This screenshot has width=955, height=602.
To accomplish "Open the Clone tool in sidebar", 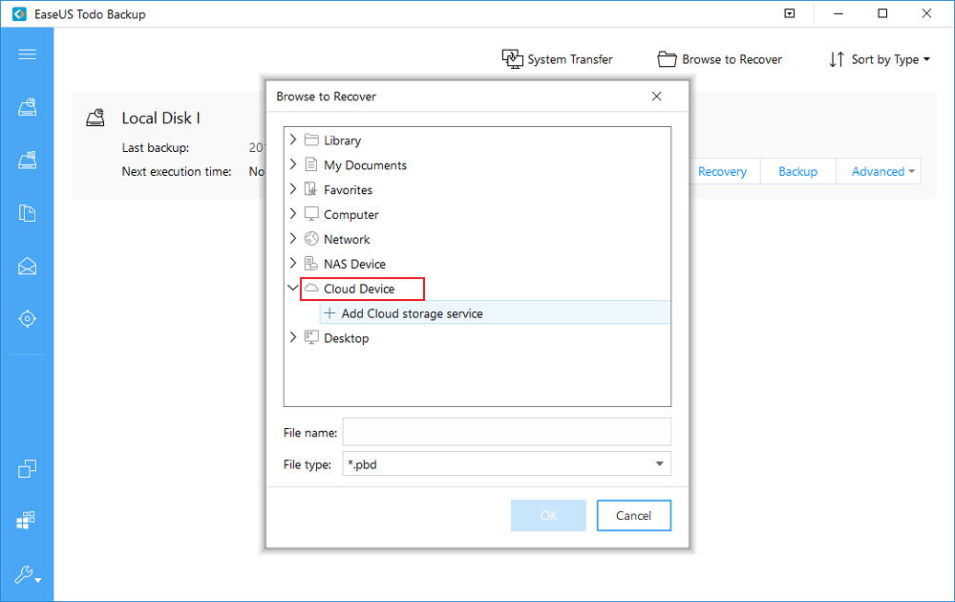I will pos(27,468).
